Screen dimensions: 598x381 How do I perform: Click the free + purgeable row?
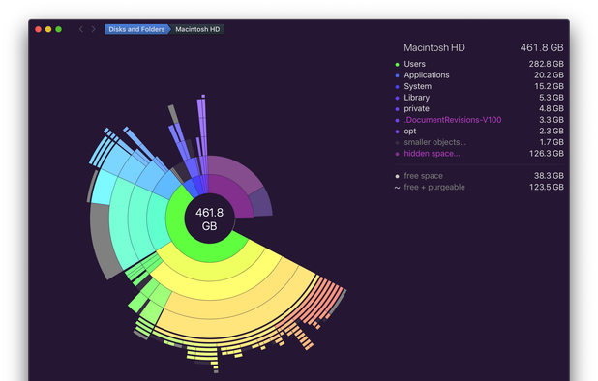[479, 187]
